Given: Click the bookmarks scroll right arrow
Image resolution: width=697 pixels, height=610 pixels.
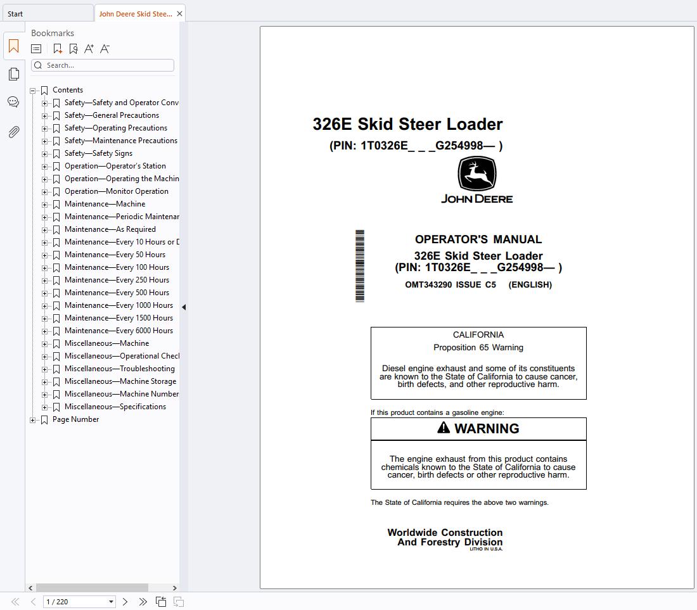Looking at the screenshot, I should tap(175, 588).
